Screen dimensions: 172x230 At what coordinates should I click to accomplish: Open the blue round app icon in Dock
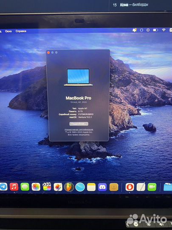[80, 187]
